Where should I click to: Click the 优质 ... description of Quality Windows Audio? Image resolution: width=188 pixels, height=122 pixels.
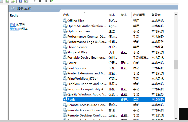(113, 94)
